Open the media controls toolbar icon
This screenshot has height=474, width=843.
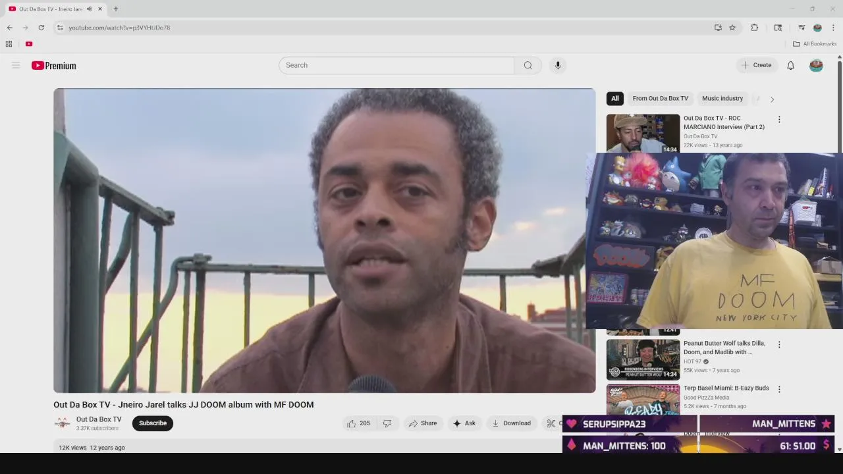coord(802,28)
